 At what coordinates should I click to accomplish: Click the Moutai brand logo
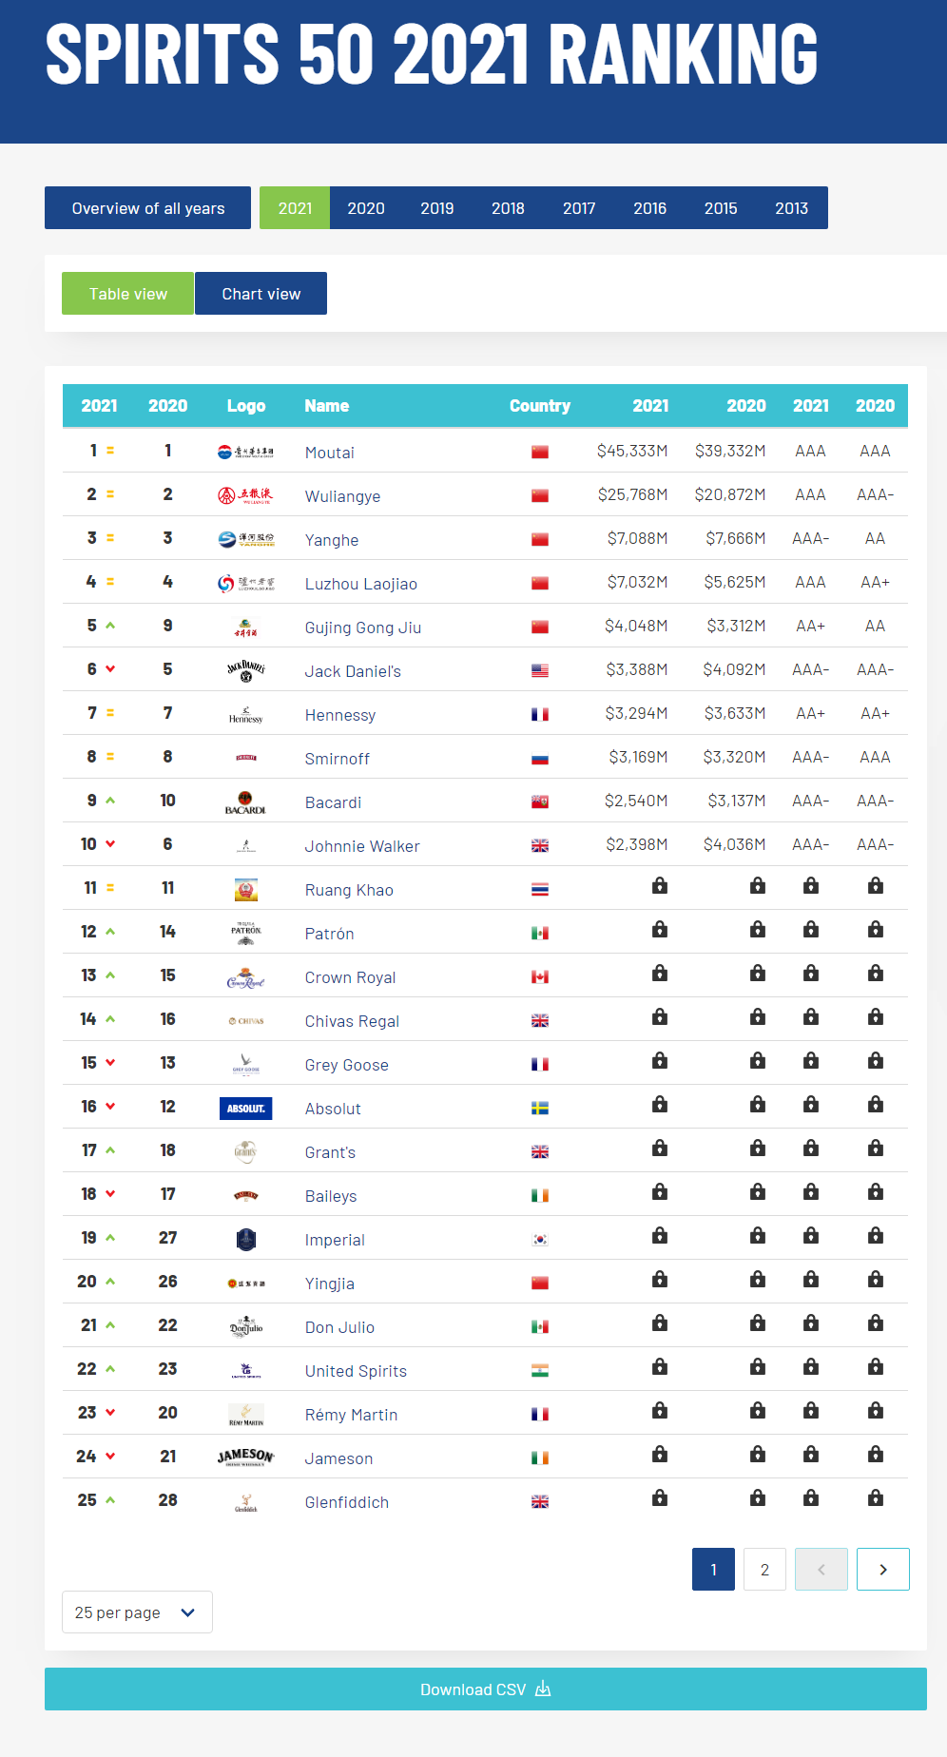click(x=245, y=453)
